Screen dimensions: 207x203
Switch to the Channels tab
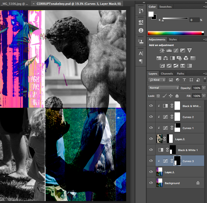tap(167, 74)
